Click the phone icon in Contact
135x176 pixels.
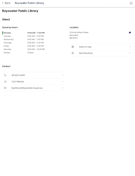(5, 75)
